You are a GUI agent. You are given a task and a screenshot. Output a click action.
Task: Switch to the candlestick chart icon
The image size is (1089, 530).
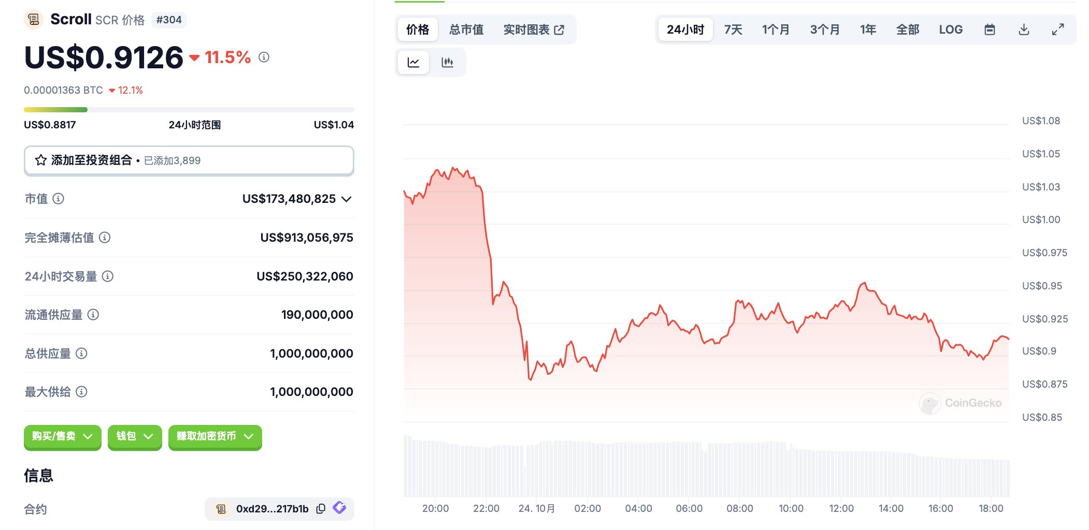(447, 63)
